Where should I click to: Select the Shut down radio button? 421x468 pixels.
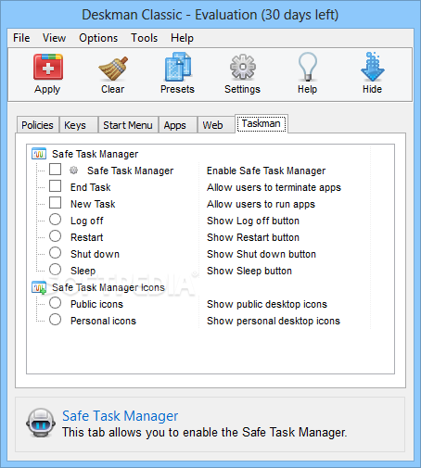pos(55,253)
